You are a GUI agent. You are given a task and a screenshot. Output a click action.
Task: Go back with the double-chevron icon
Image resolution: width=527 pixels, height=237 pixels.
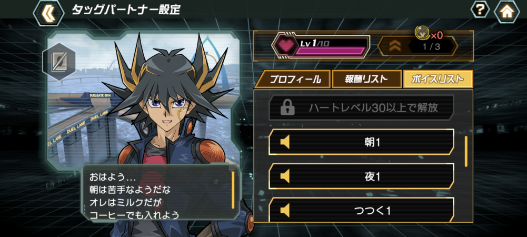click(x=49, y=13)
